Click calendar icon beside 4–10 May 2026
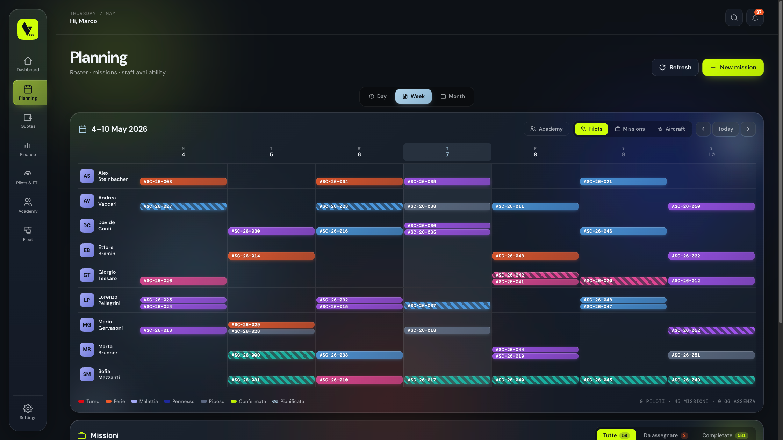 pyautogui.click(x=82, y=129)
